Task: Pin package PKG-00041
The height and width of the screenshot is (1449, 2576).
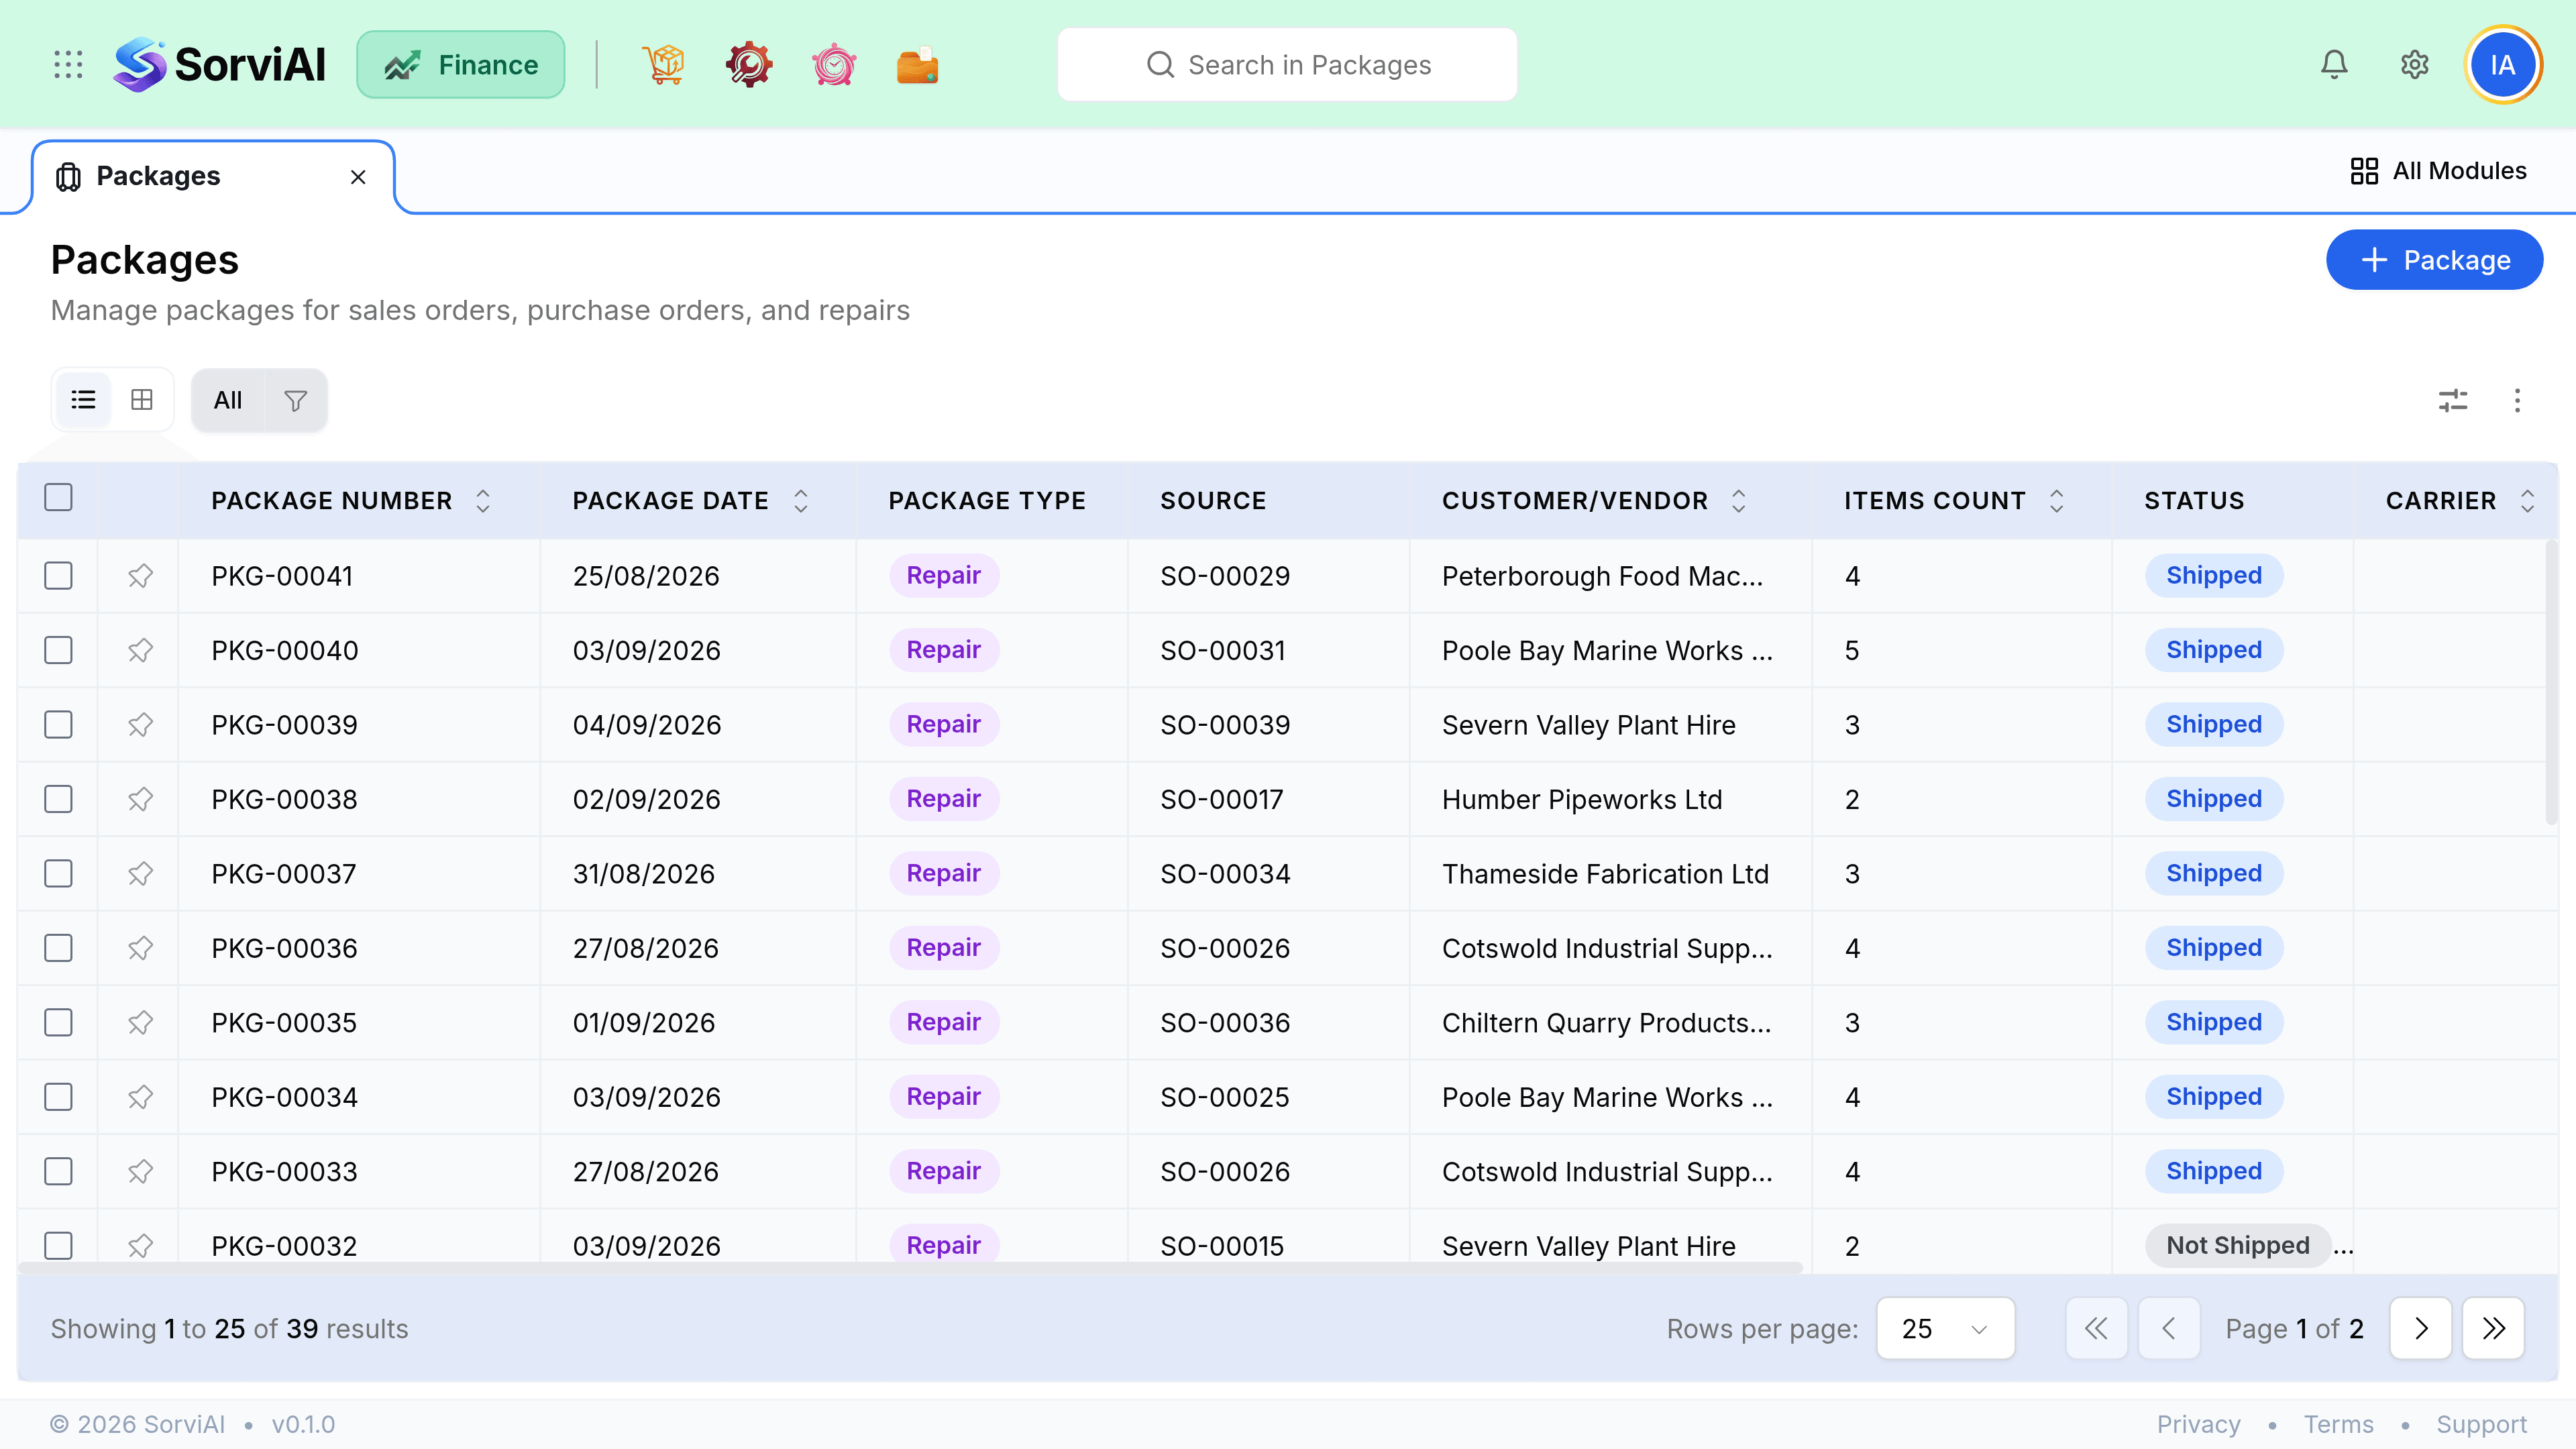Action: (x=140, y=576)
